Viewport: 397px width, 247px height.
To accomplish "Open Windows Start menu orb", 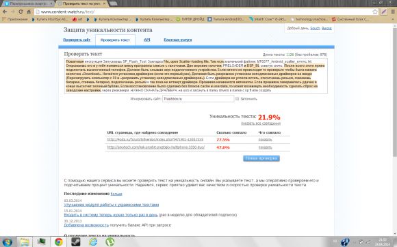I will tap(8, 242).
